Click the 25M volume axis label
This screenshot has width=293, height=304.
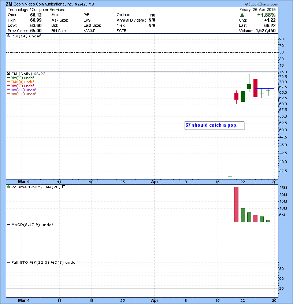283,188
